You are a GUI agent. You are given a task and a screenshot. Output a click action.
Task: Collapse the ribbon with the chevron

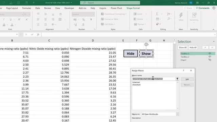213,29
